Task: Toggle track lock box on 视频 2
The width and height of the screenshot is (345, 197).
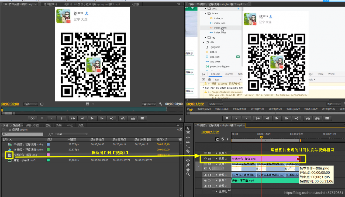Action: pos(213,159)
